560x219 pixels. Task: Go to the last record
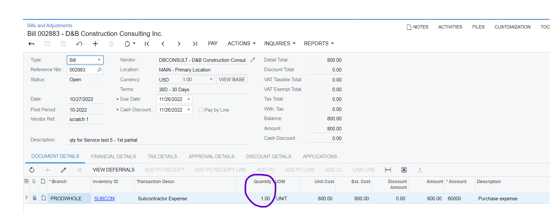(195, 44)
